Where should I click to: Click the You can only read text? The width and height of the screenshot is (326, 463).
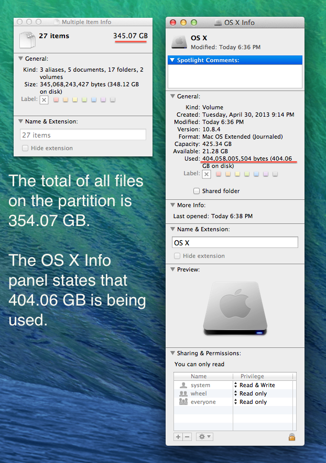[x=199, y=364]
